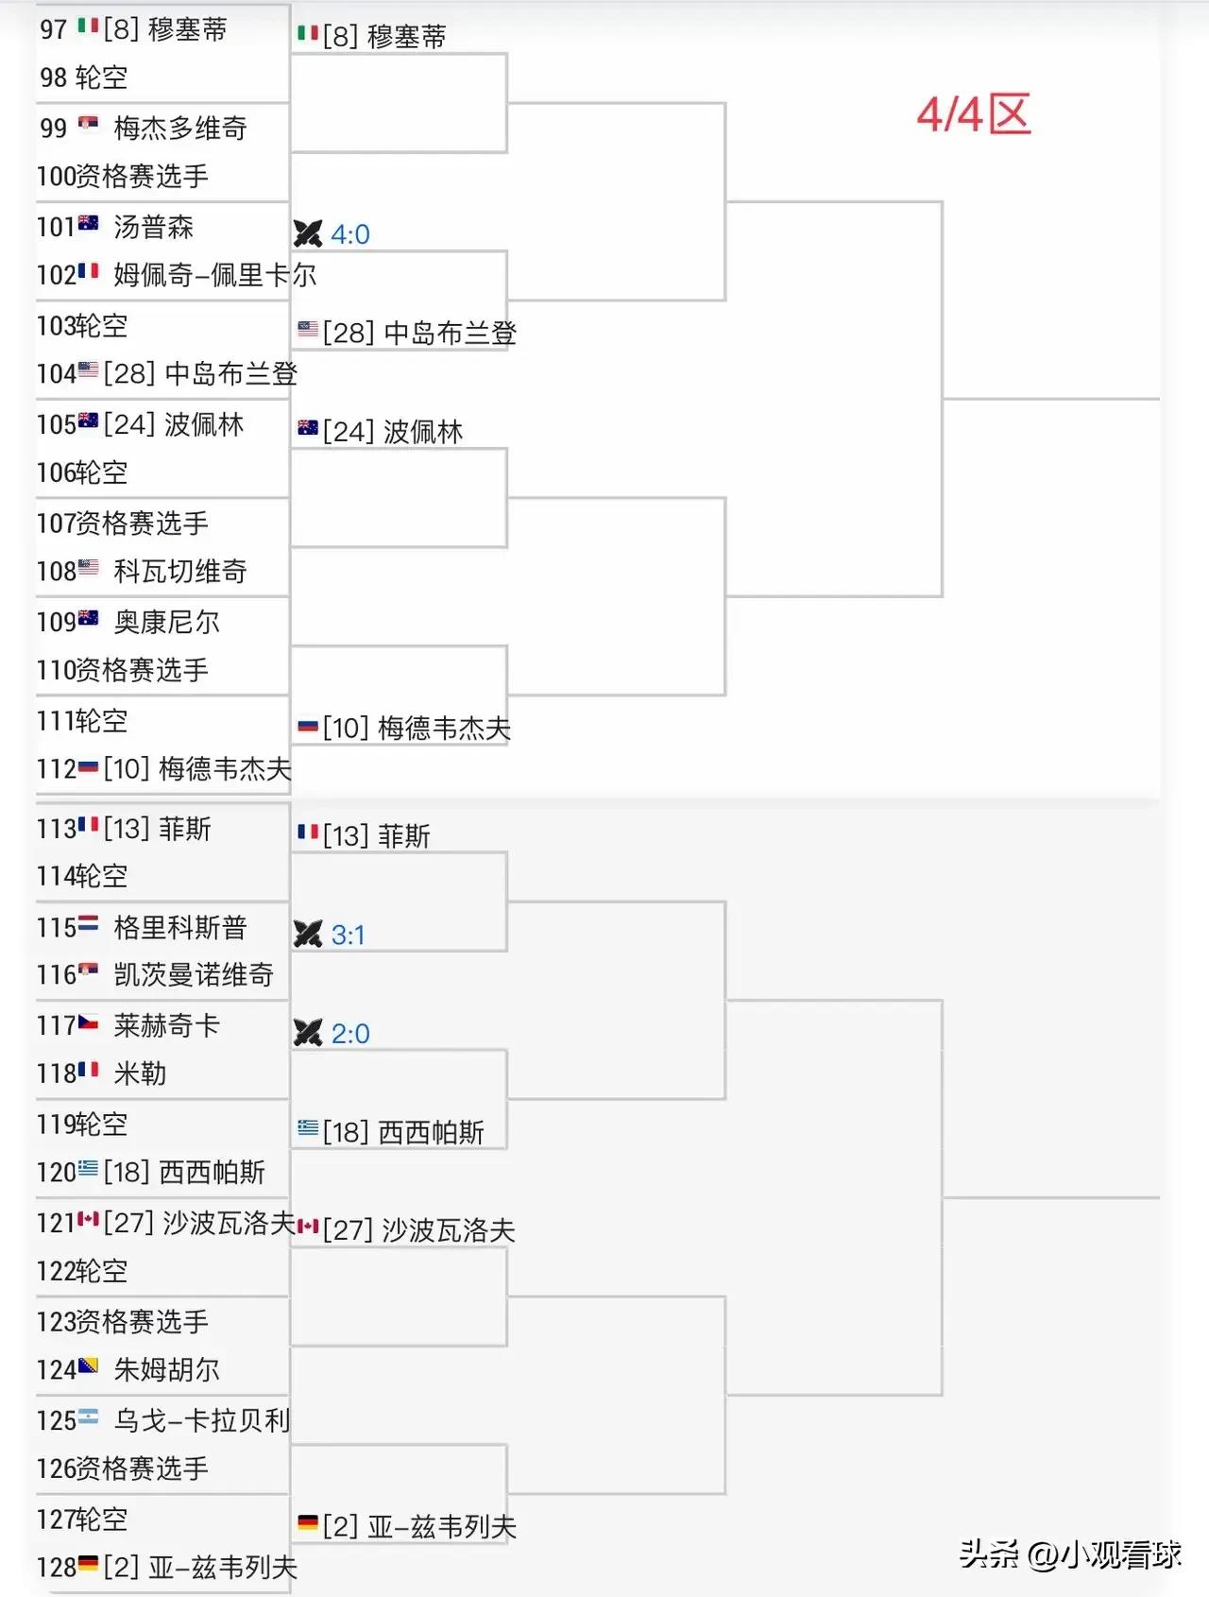Select player 汤普森 in slot 101
Screen dimensions: 1209x1597
click(x=153, y=227)
